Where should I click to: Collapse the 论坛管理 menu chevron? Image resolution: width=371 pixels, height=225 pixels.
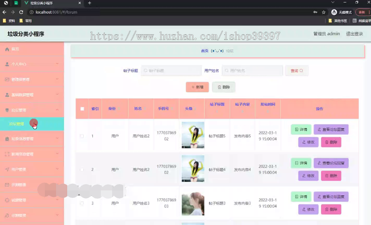coord(57,110)
